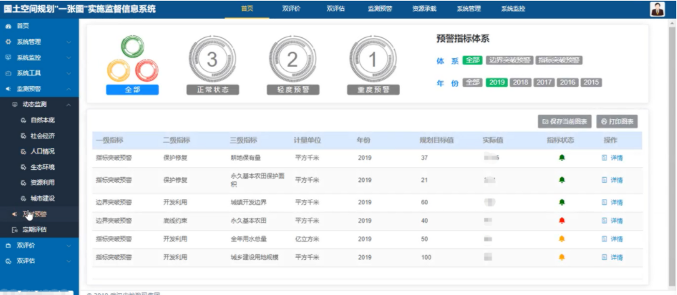Click the 人口情况 item icon

(x=23, y=152)
